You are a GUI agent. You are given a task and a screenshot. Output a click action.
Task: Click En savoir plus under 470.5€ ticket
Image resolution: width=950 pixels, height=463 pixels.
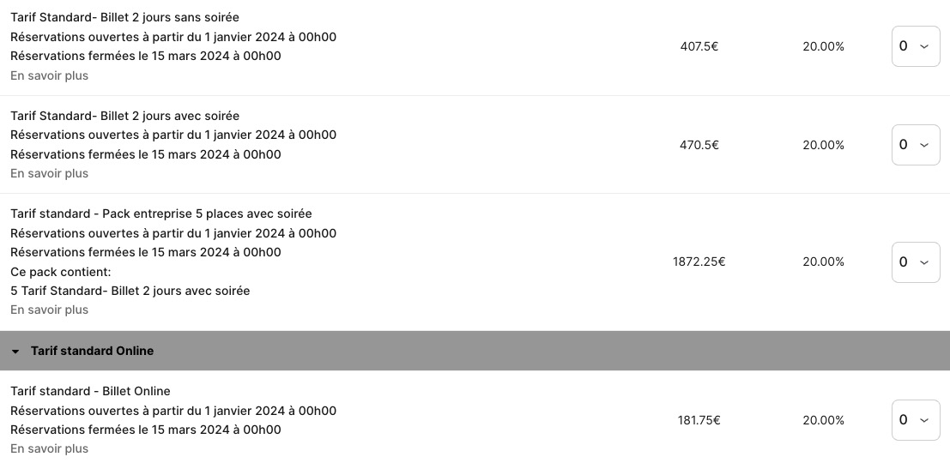click(x=49, y=173)
